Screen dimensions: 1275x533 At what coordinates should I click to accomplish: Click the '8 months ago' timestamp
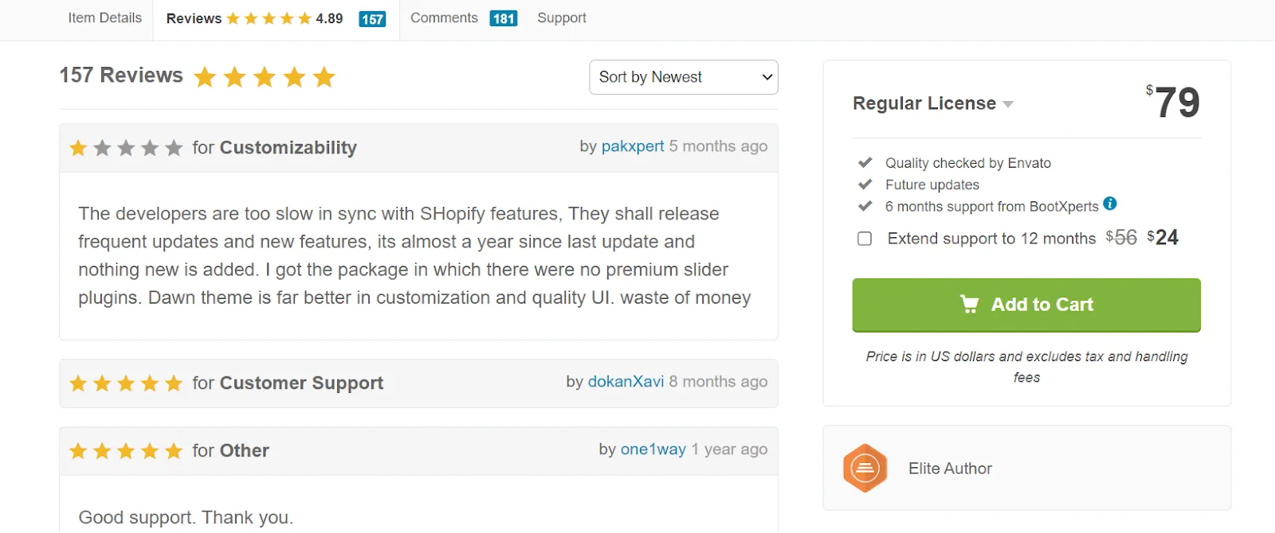click(x=718, y=382)
